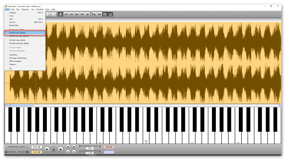Click the running man icon beside the speed slider

(x=100, y=146)
